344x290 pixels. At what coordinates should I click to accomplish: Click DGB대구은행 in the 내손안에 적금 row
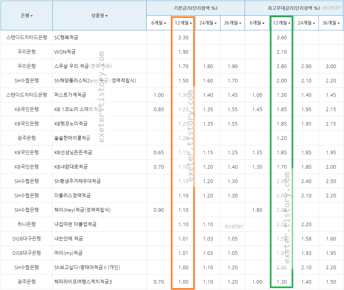pyautogui.click(x=27, y=239)
